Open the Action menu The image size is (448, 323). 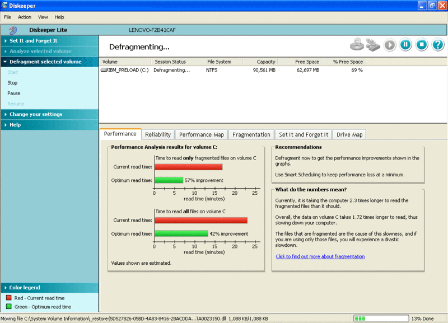[25, 17]
